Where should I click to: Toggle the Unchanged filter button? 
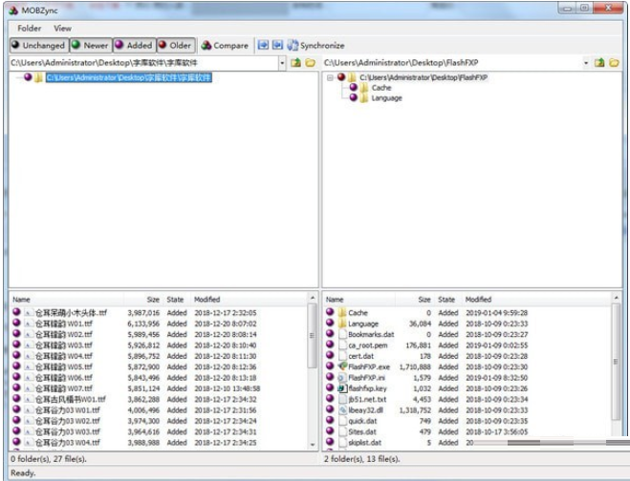pyautogui.click(x=38, y=45)
